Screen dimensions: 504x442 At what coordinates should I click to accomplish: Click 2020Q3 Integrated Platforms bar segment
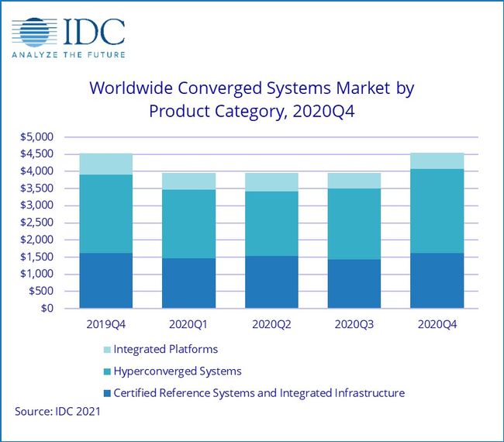(354, 181)
